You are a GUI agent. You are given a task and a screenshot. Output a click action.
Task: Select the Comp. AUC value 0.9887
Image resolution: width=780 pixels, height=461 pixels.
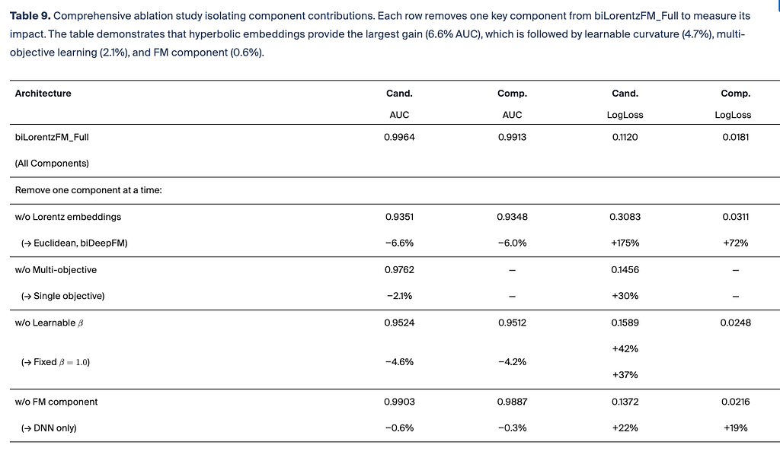click(512, 402)
